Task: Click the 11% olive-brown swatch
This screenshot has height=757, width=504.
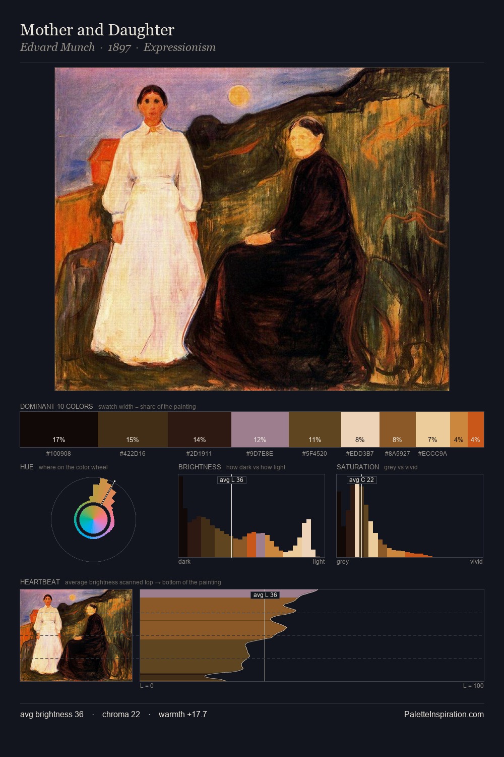Action: pos(315,429)
